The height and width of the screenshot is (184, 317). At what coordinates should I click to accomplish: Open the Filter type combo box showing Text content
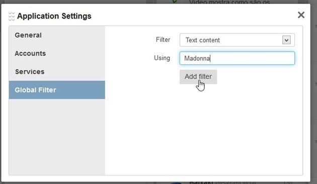(237, 40)
